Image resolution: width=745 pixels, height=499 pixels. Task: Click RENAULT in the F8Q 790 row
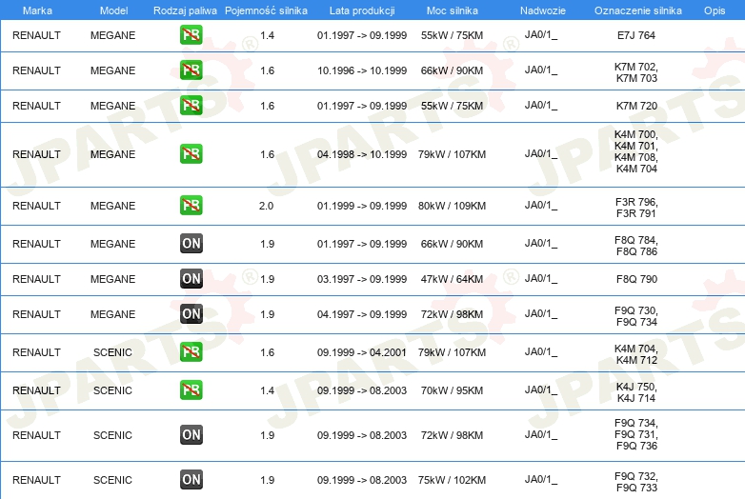(x=36, y=279)
